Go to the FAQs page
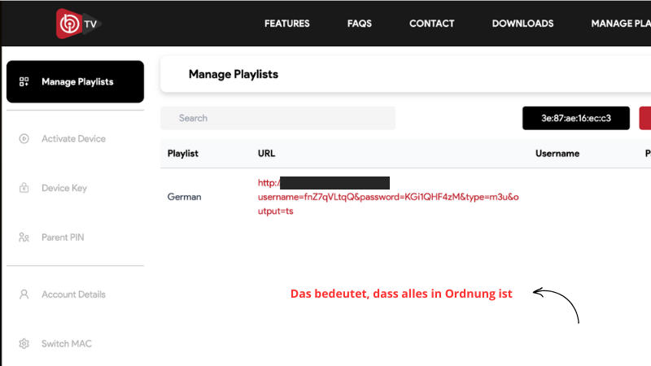Viewport: 651px width, 366px height. click(x=359, y=24)
